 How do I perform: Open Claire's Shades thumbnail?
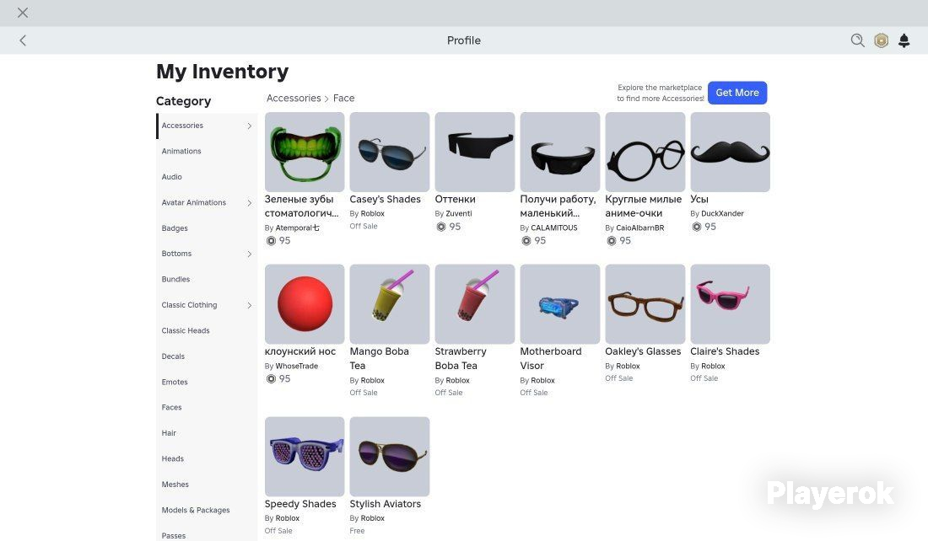(731, 304)
